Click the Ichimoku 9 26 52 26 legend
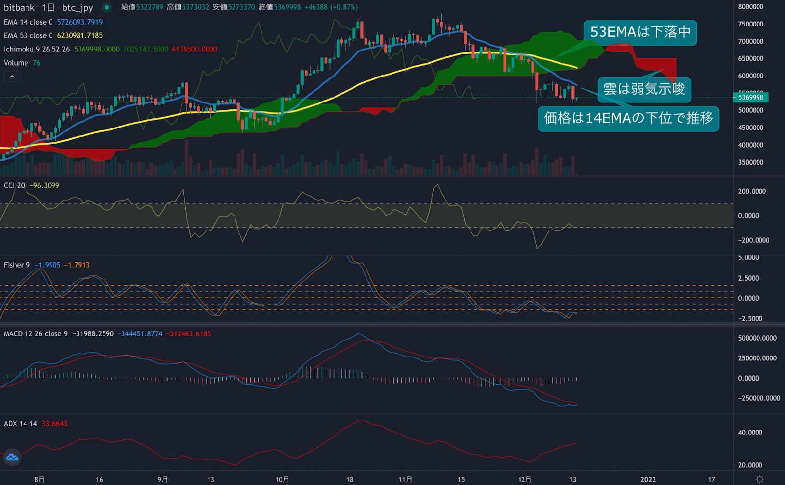785x485 pixels. (x=37, y=50)
